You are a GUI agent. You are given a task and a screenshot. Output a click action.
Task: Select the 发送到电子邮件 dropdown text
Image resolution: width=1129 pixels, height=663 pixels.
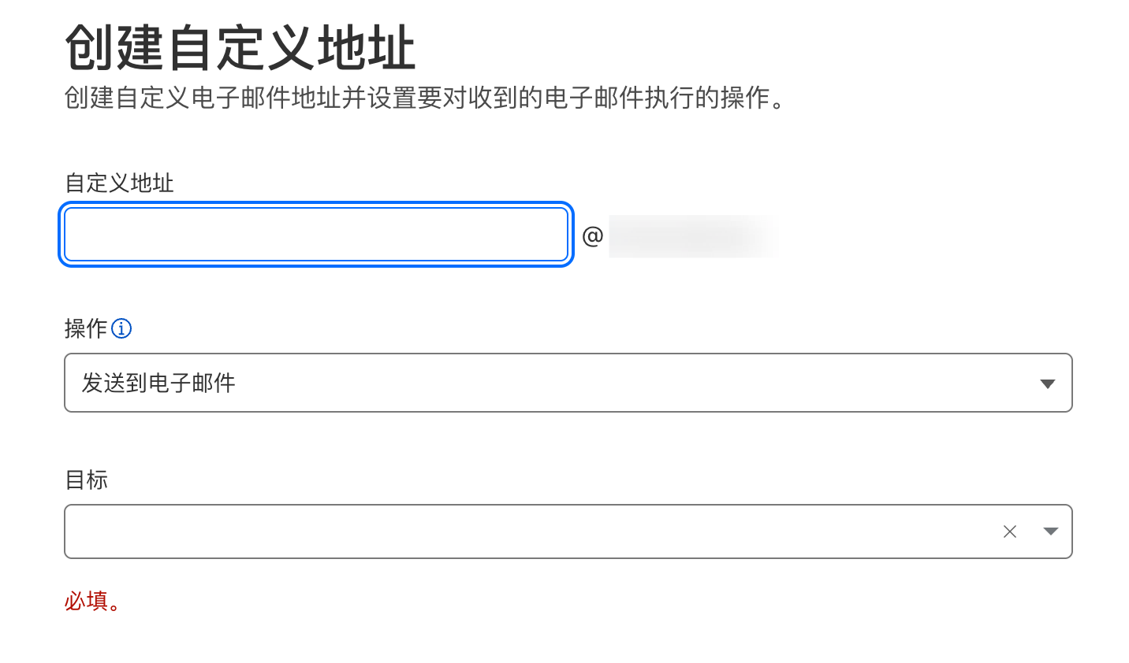[158, 383]
